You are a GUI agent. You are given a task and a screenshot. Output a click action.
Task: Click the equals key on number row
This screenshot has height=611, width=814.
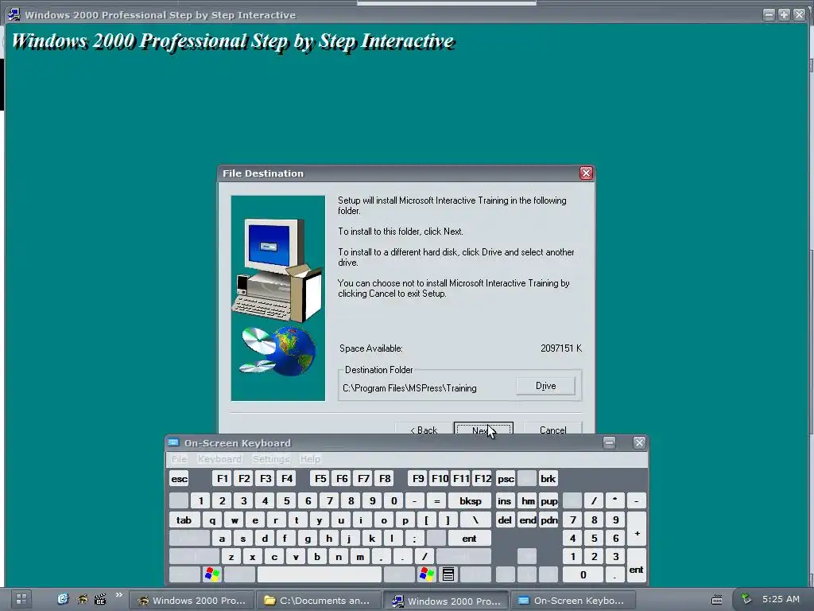[436, 501]
